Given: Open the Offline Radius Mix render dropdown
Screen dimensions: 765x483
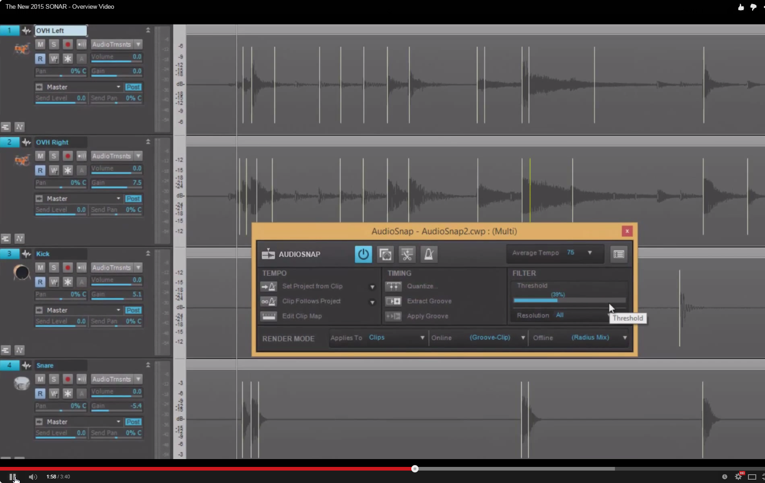Looking at the screenshot, I should (599, 338).
